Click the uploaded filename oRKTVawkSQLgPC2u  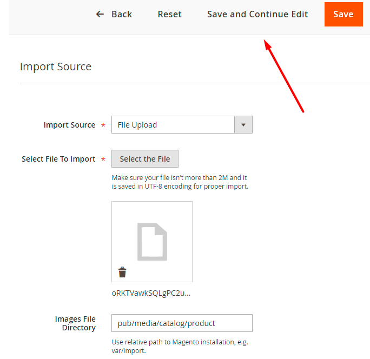151,293
